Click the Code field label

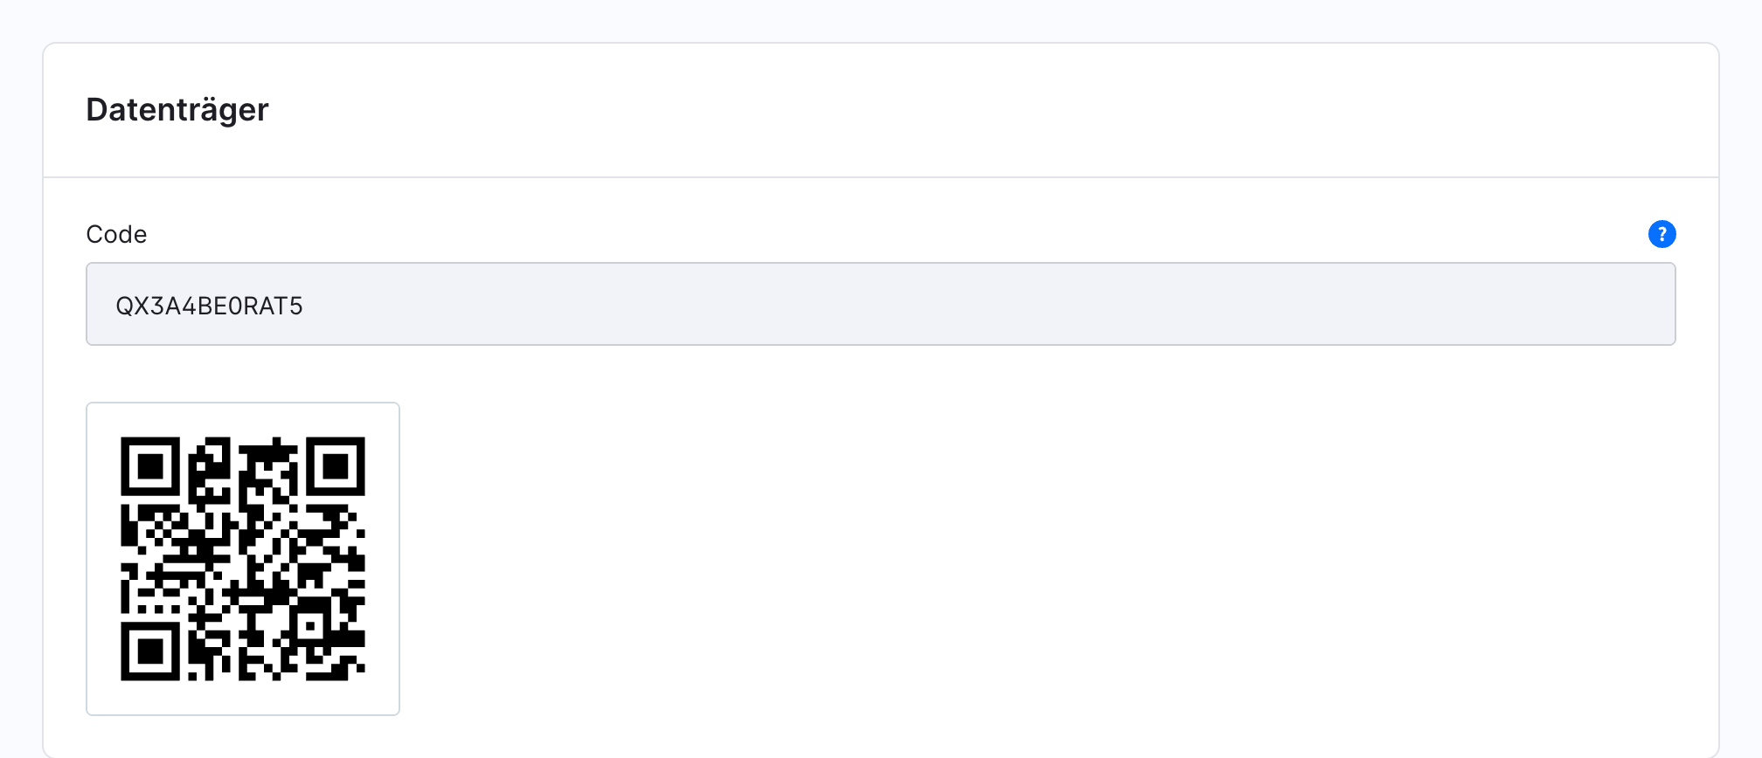click(x=116, y=234)
